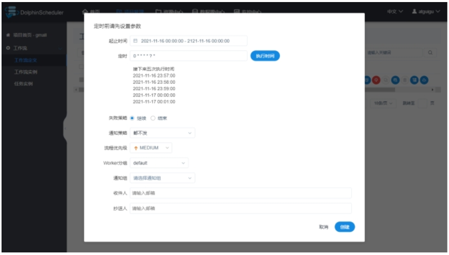
Task: Click the sidebar collapse handle
Action: pos(65,129)
